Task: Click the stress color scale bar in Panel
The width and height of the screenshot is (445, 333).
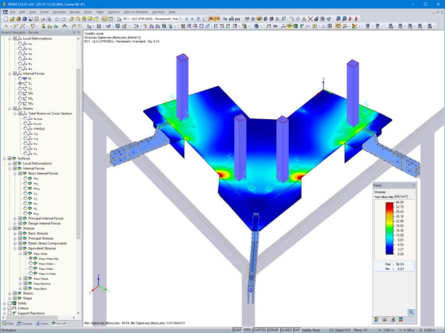Action: pyautogui.click(x=389, y=229)
